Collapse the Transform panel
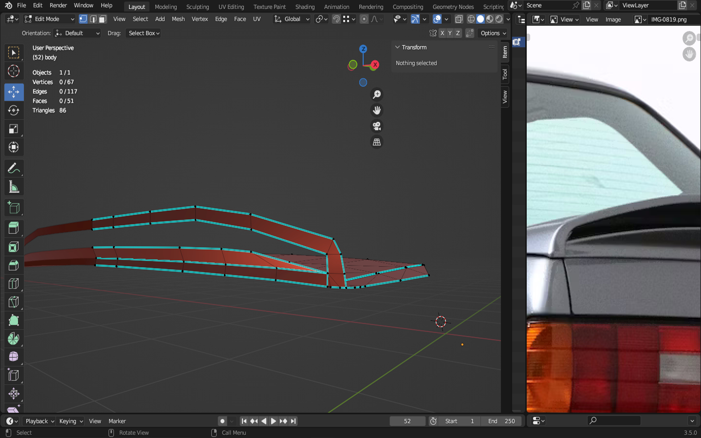 tap(398, 47)
